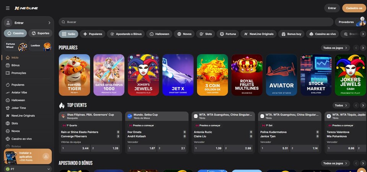Open the Lootbox promo
367x172 pixels.
[40, 45]
